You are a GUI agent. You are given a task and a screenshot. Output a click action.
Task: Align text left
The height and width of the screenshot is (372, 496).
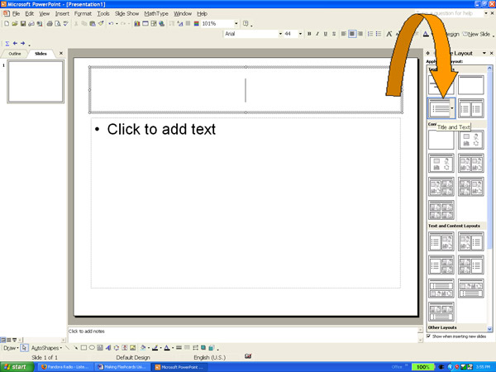coord(344,34)
